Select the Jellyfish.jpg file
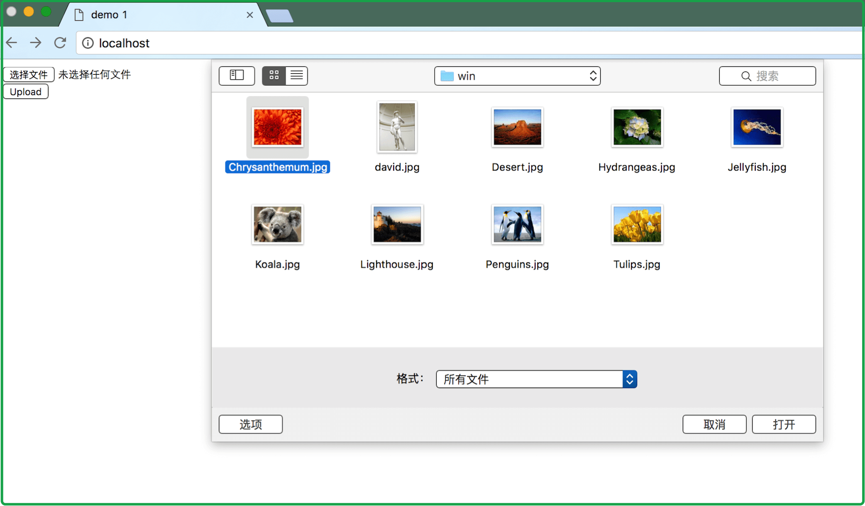The image size is (865, 506). (x=757, y=128)
